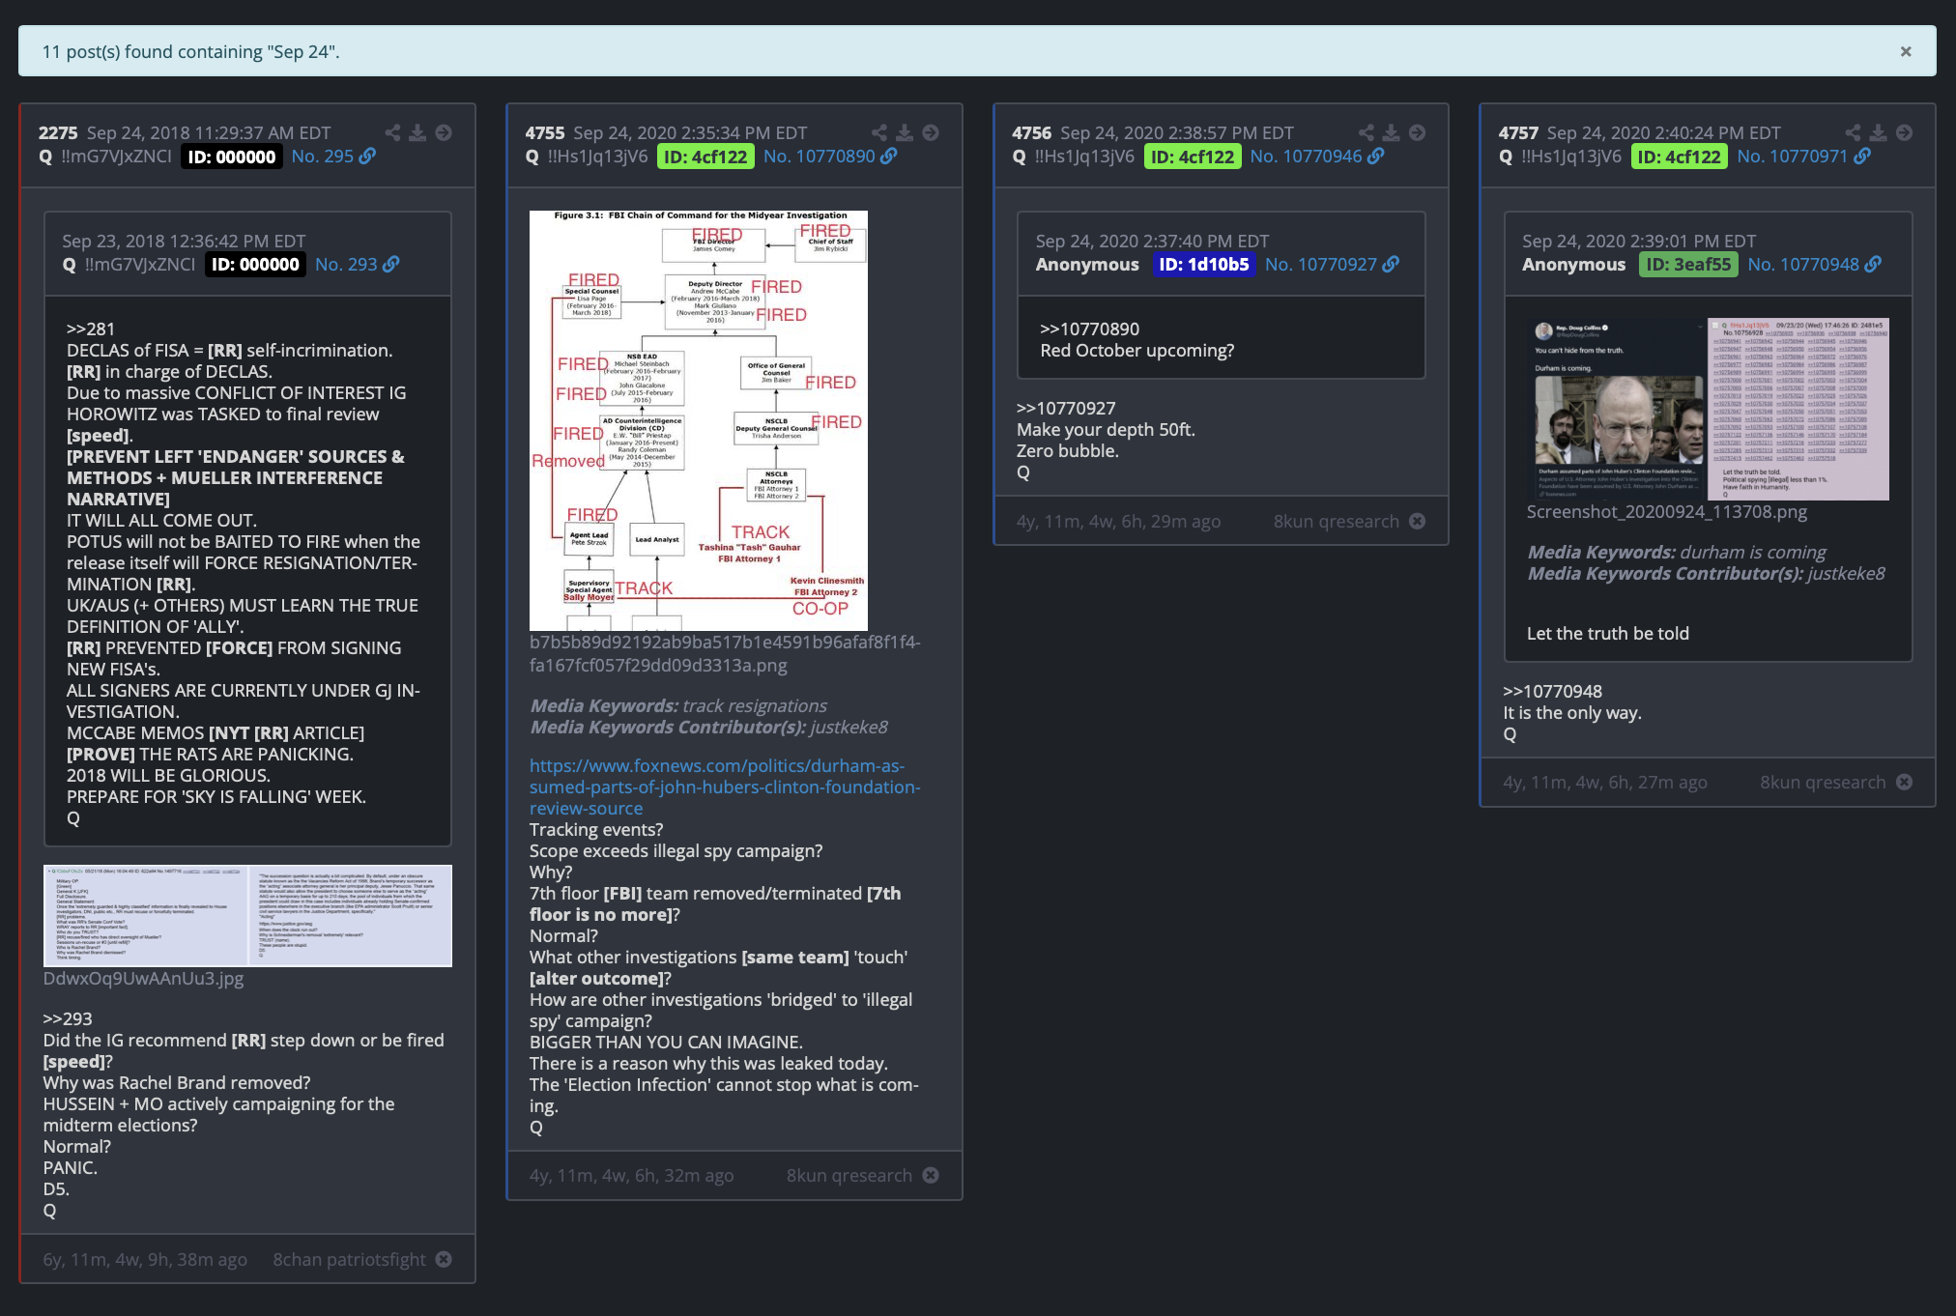
Task: Open FBI Chain of Command image
Action: pos(698,420)
